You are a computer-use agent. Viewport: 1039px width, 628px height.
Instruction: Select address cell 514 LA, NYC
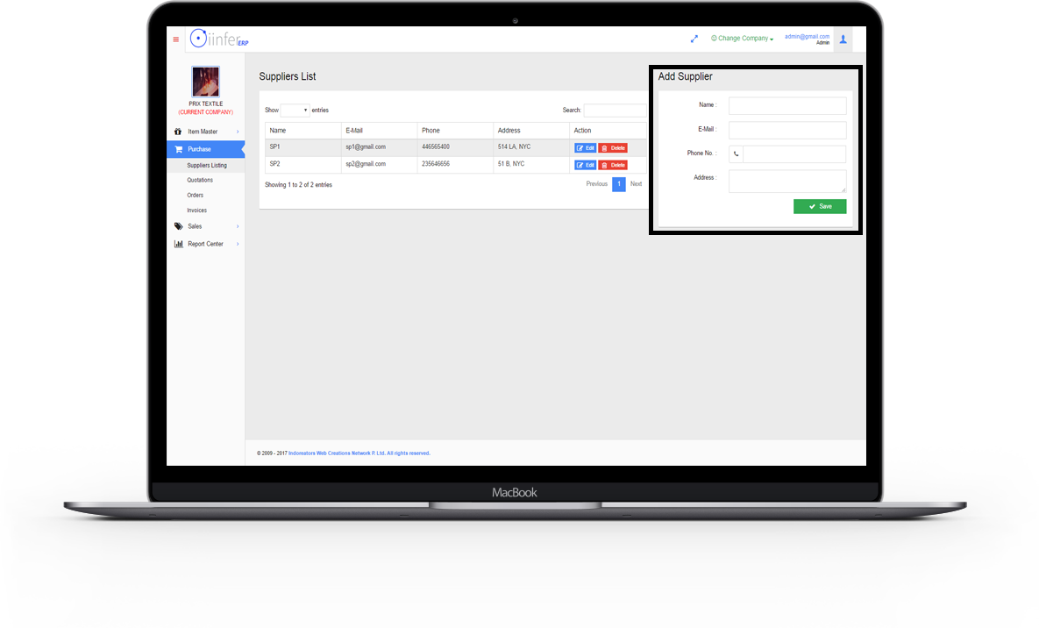(531, 147)
